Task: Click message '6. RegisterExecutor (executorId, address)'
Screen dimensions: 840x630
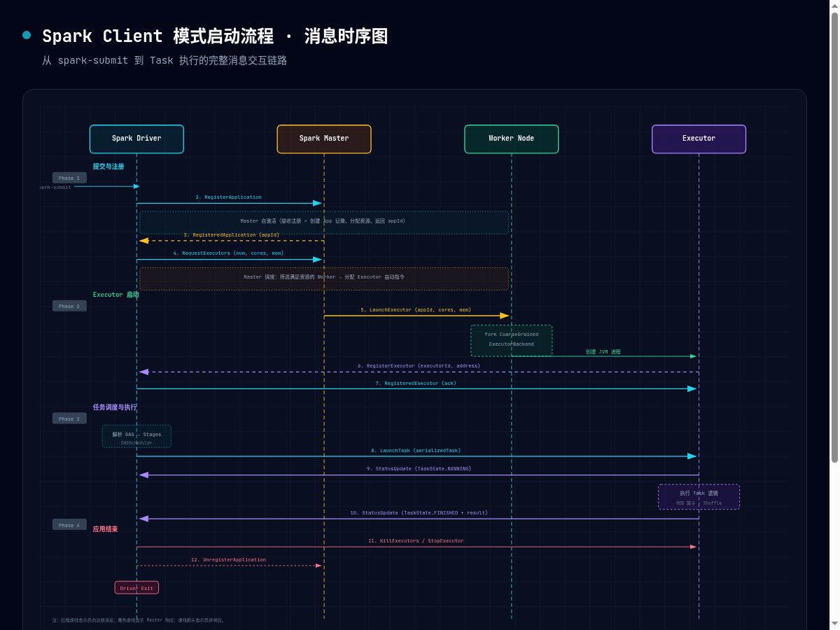Action: coord(419,365)
